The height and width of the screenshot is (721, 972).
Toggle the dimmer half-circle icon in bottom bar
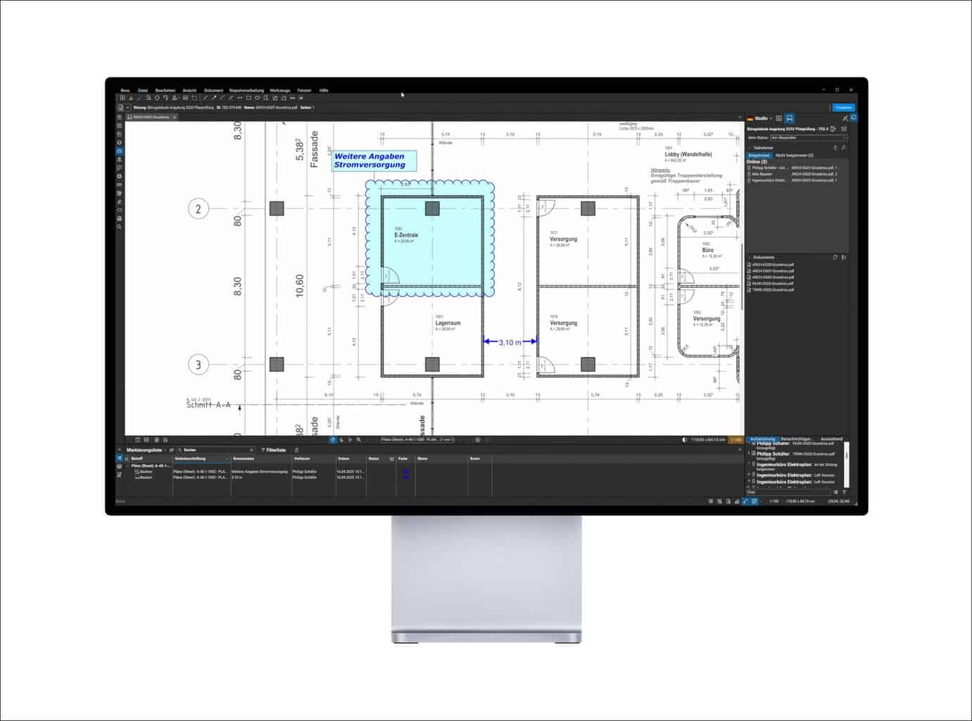click(x=685, y=440)
